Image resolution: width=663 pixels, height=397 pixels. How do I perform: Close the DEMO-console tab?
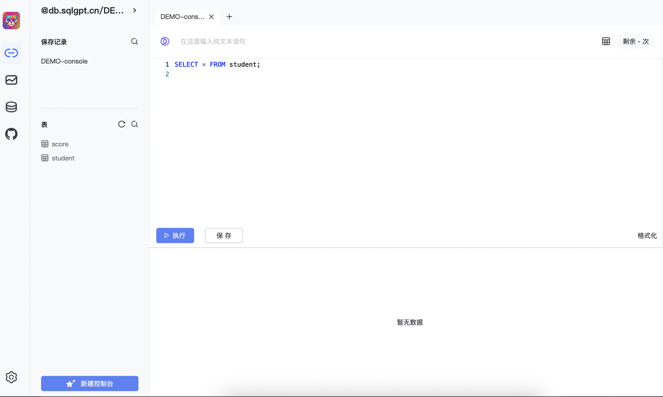pyautogui.click(x=211, y=17)
